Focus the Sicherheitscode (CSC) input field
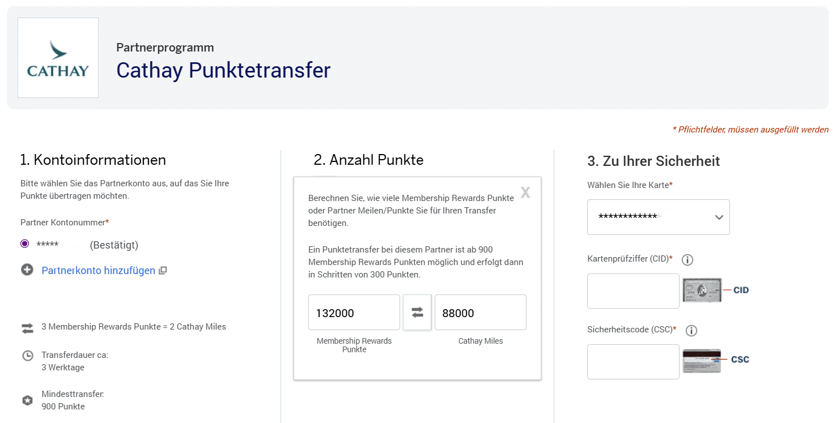Image resolution: width=836 pixels, height=423 pixels. (x=633, y=362)
